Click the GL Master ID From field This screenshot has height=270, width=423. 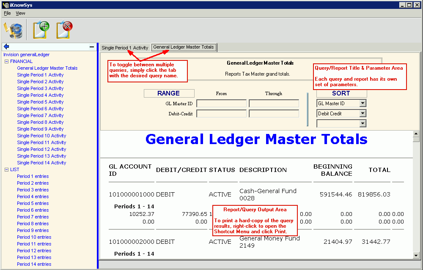click(221, 104)
